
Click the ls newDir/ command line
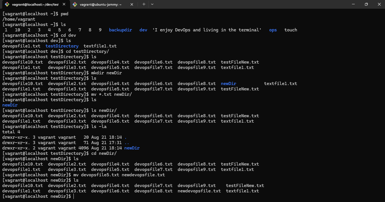[x=59, y=110]
